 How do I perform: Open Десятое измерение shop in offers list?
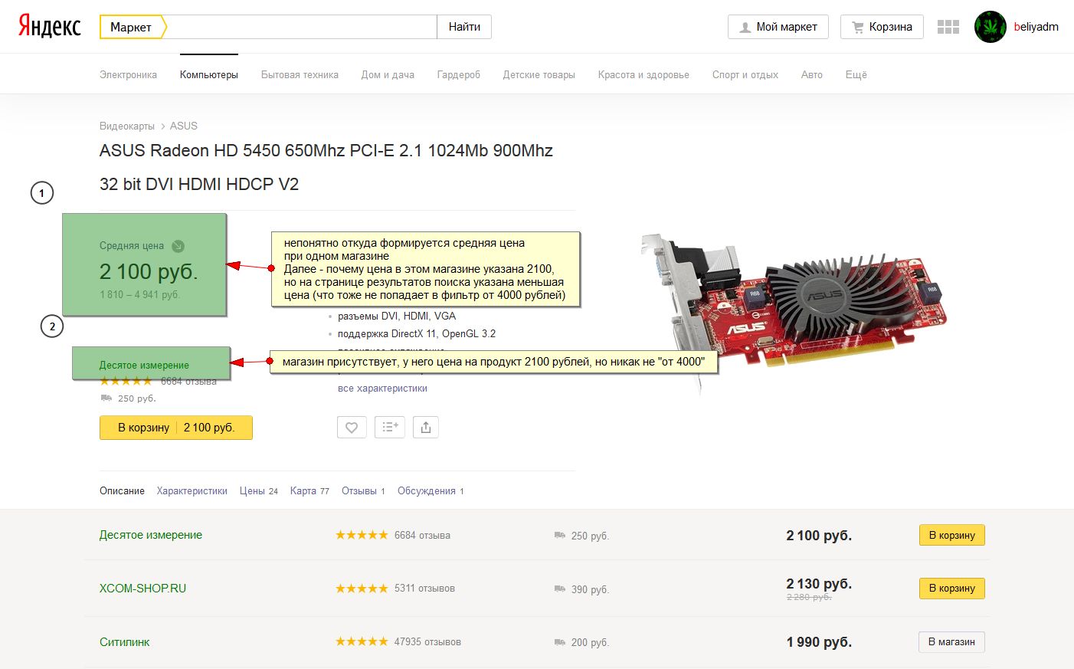(x=151, y=535)
